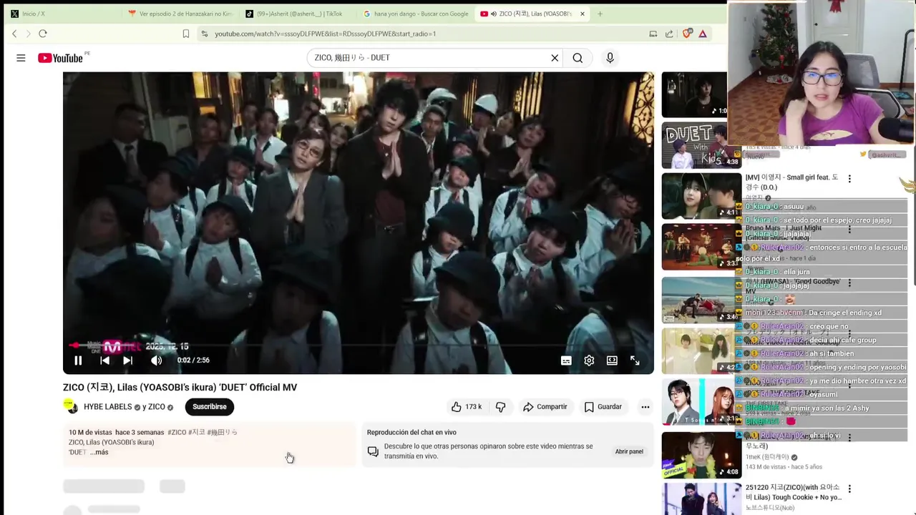Open the sidebar thumbnail with 4:08 duration
This screenshot has width=916, height=515.
[701, 455]
